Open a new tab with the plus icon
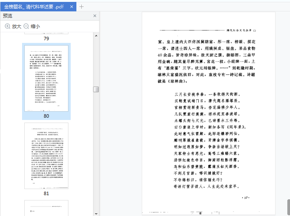Screen dimensions: 290x216 click(x=81, y=7)
